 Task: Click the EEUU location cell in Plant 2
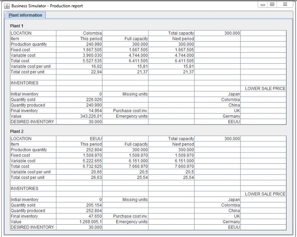point(79,139)
